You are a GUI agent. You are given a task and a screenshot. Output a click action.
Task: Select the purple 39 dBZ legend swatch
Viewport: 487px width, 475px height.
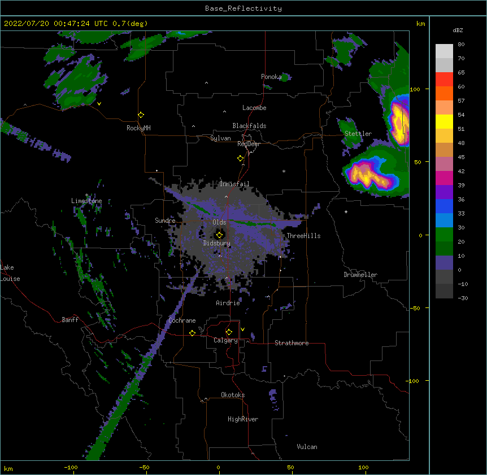pyautogui.click(x=444, y=192)
